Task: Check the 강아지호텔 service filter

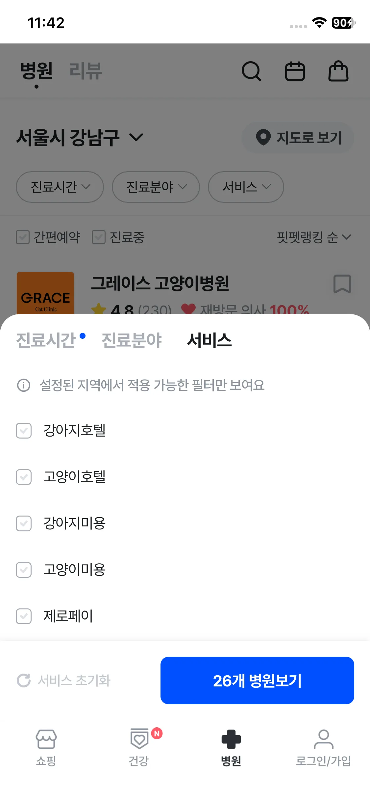Action: [x=24, y=430]
